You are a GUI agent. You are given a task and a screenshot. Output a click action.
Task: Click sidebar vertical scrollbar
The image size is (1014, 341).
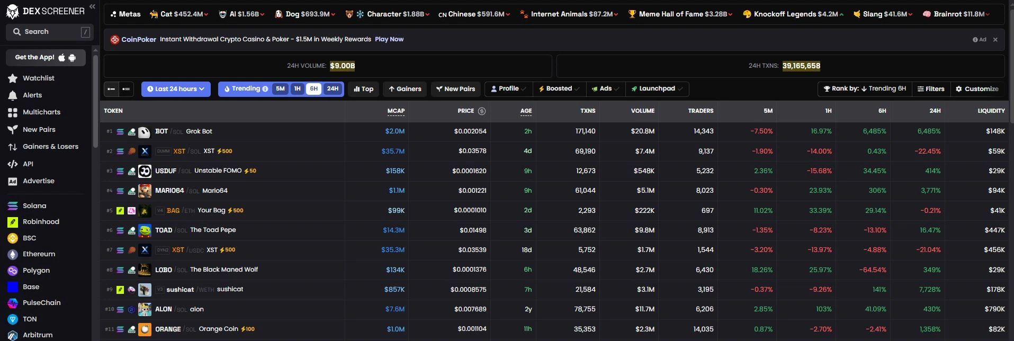tap(95, 101)
